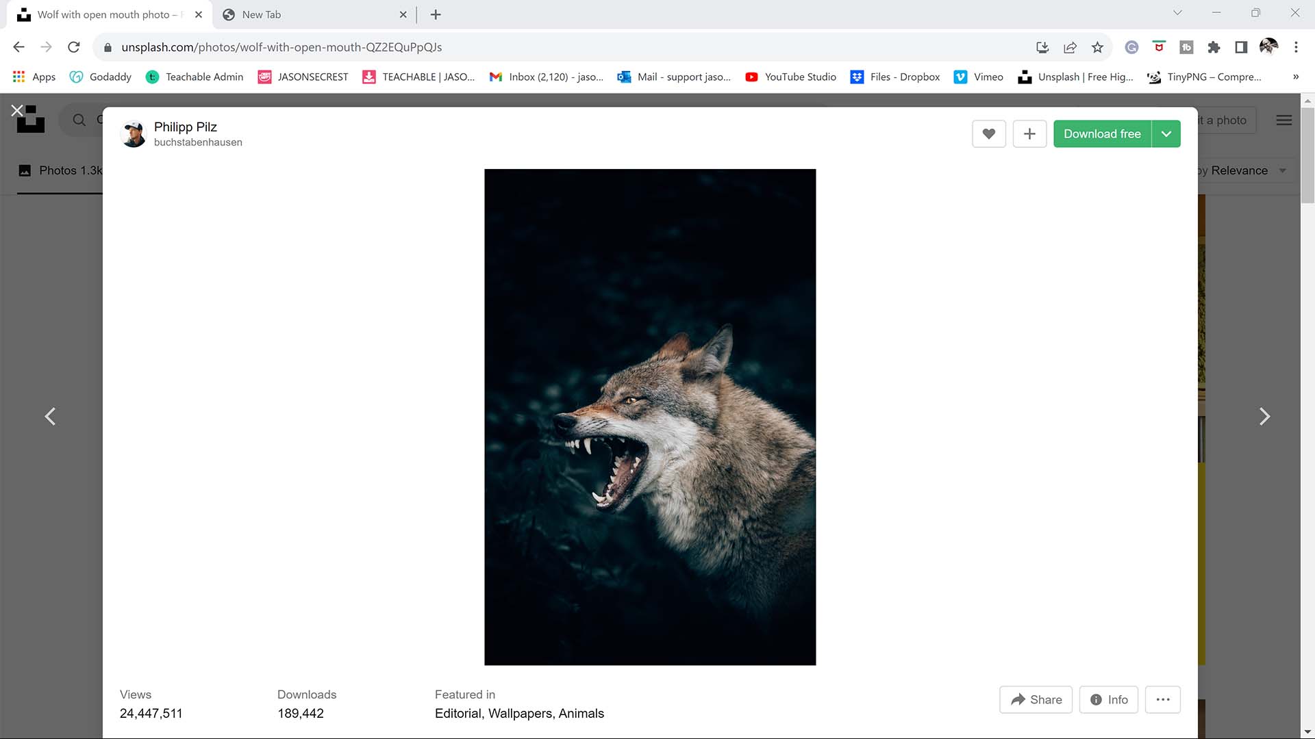This screenshot has width=1315, height=739.
Task: Open Philipp Pilz profile name link
Action: pyautogui.click(x=186, y=127)
